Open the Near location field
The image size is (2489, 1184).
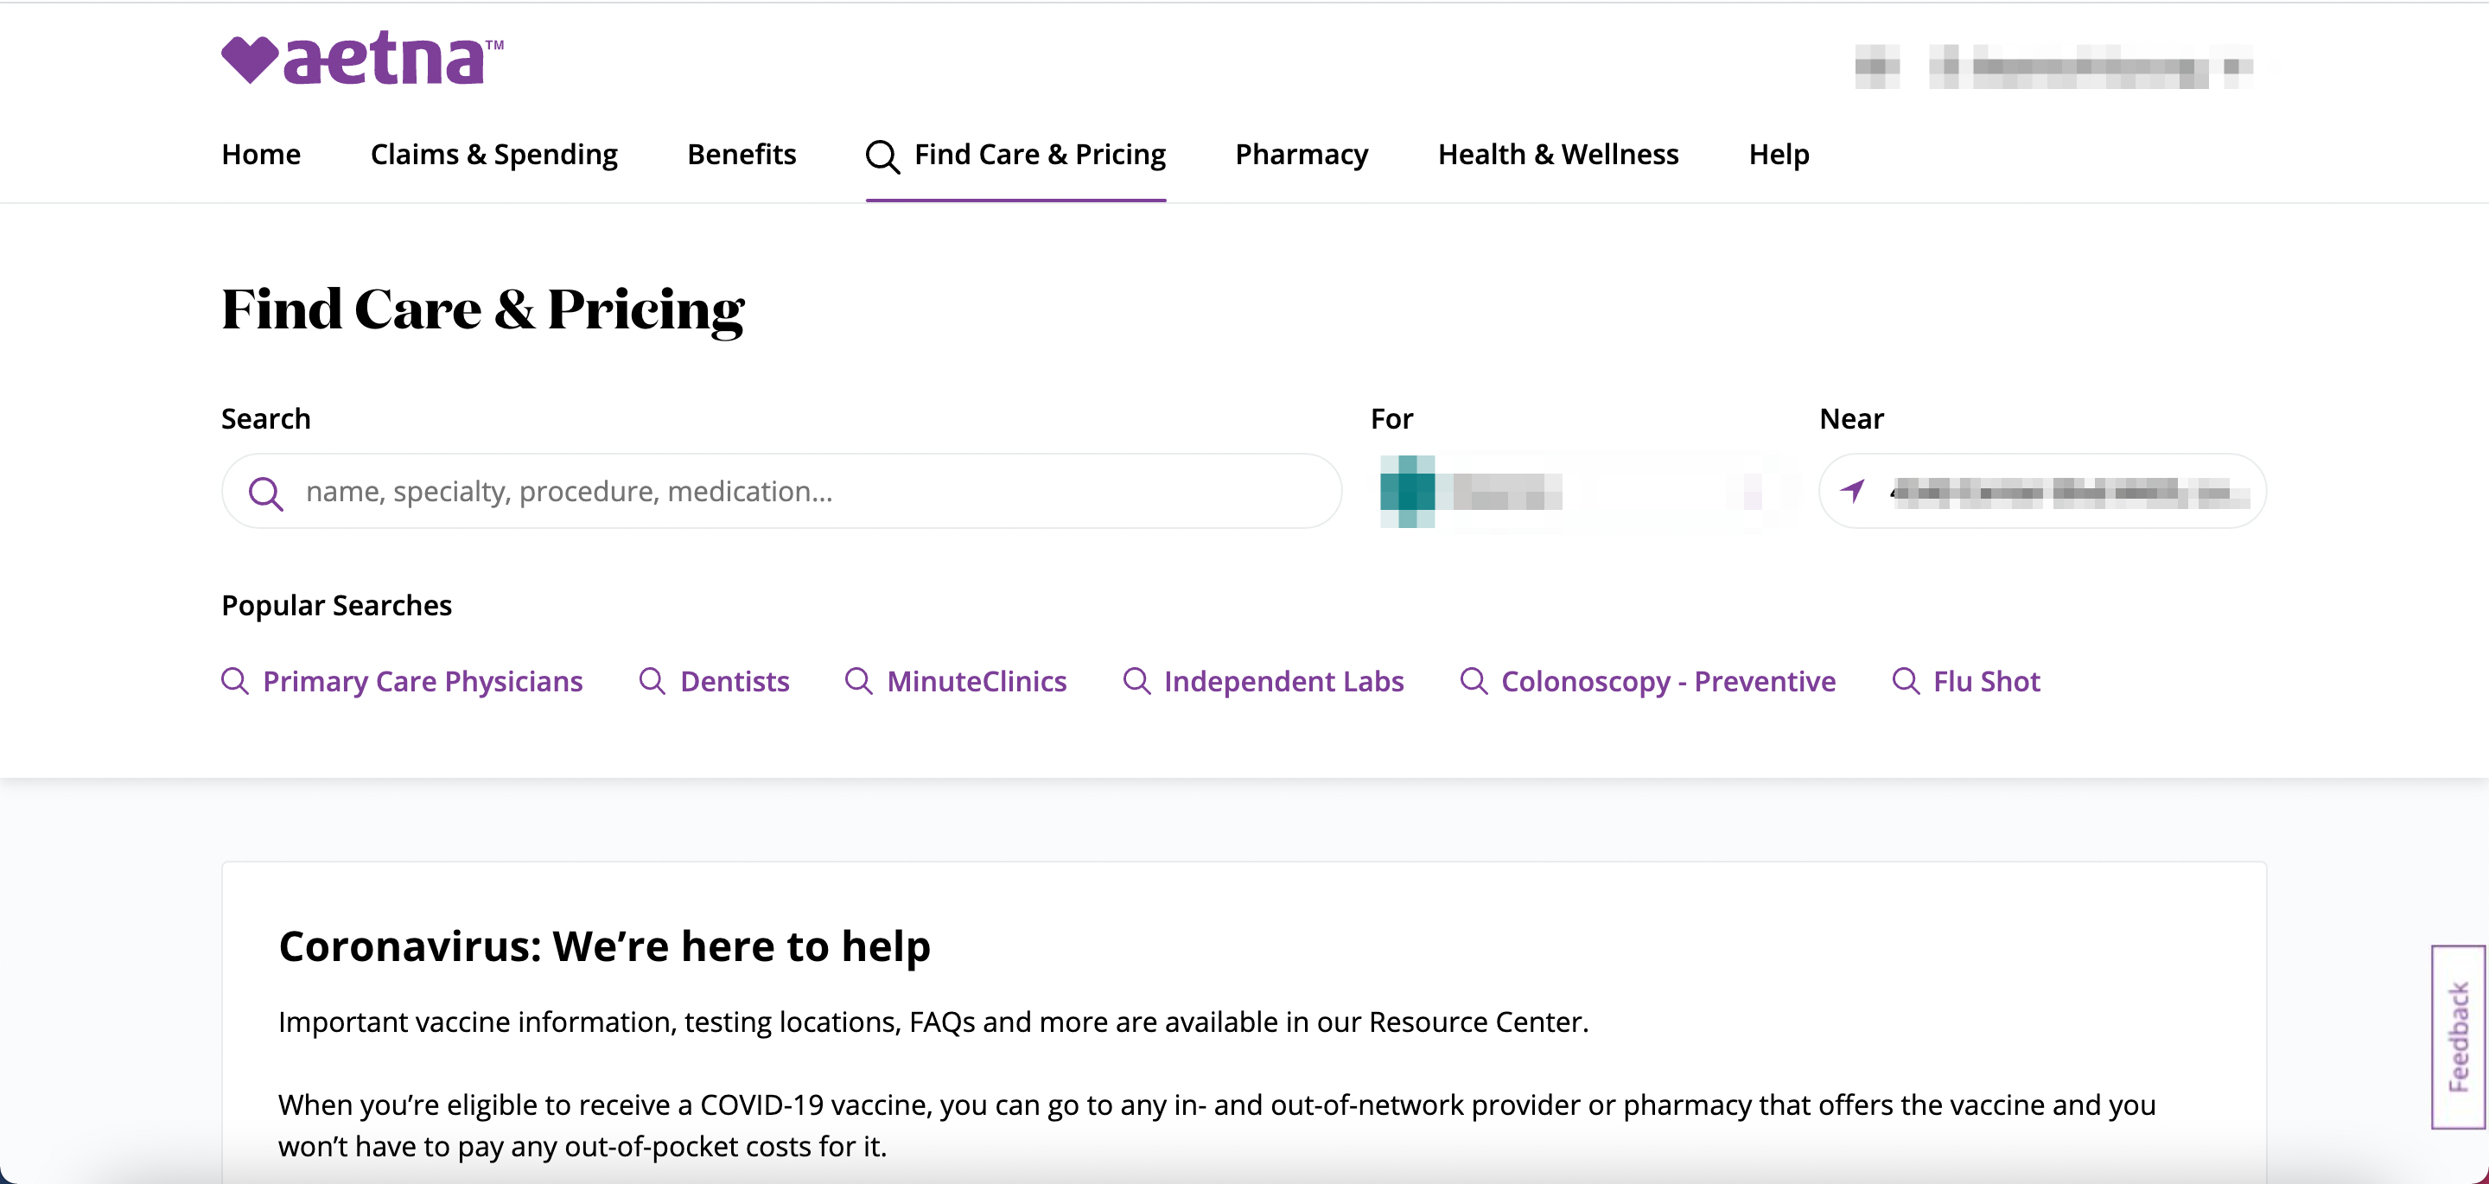[x=2042, y=491]
